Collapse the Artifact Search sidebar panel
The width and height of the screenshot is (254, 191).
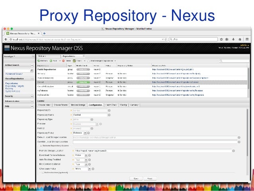[x=32, y=65]
